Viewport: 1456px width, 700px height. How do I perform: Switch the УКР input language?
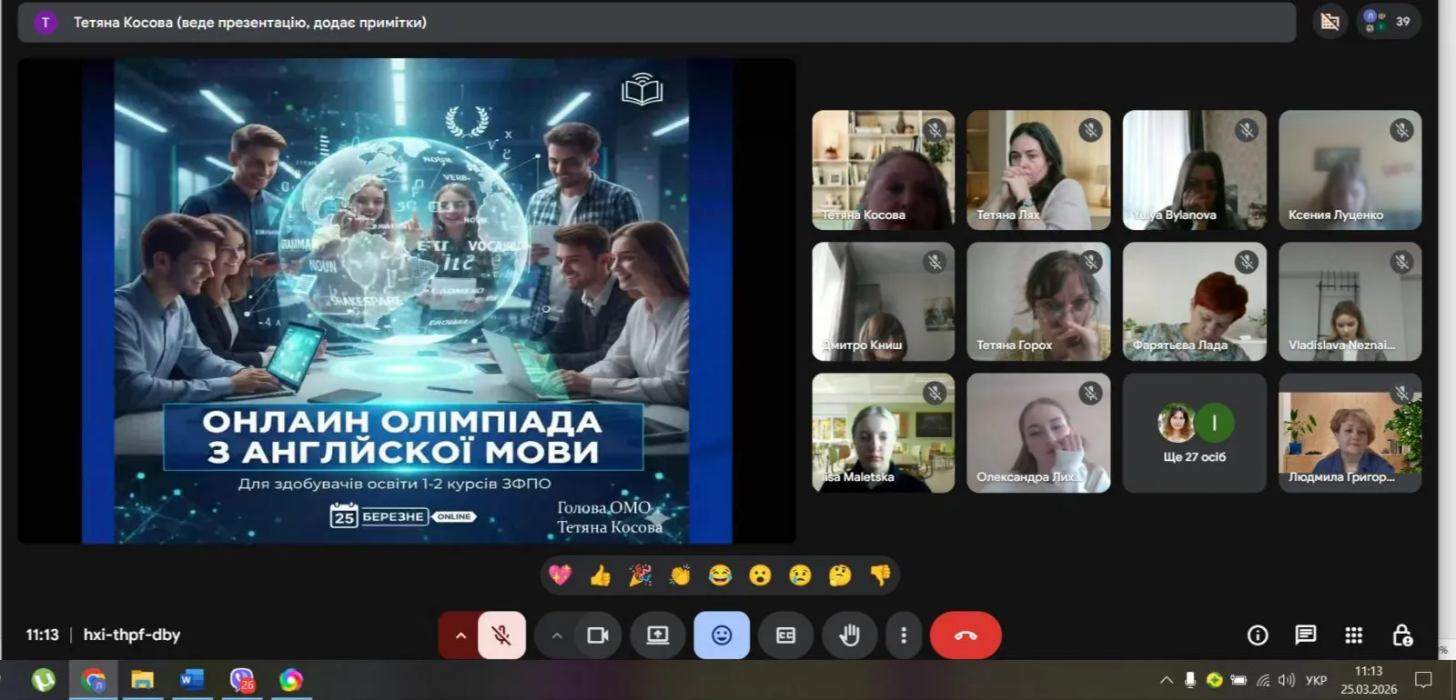click(1316, 680)
